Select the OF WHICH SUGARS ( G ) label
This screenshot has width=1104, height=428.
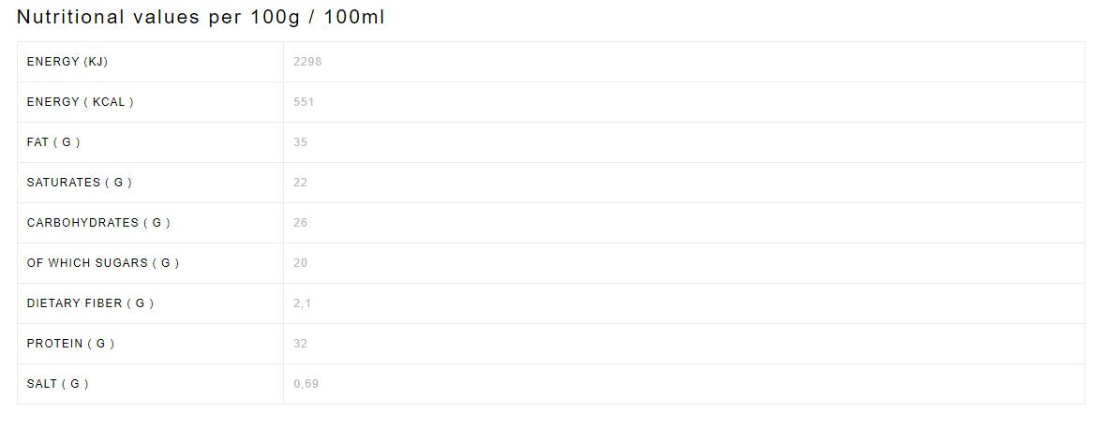(103, 262)
